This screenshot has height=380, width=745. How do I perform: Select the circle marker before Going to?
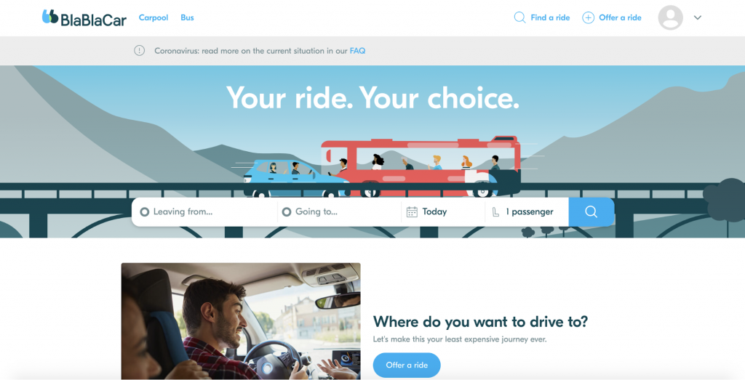coord(287,211)
